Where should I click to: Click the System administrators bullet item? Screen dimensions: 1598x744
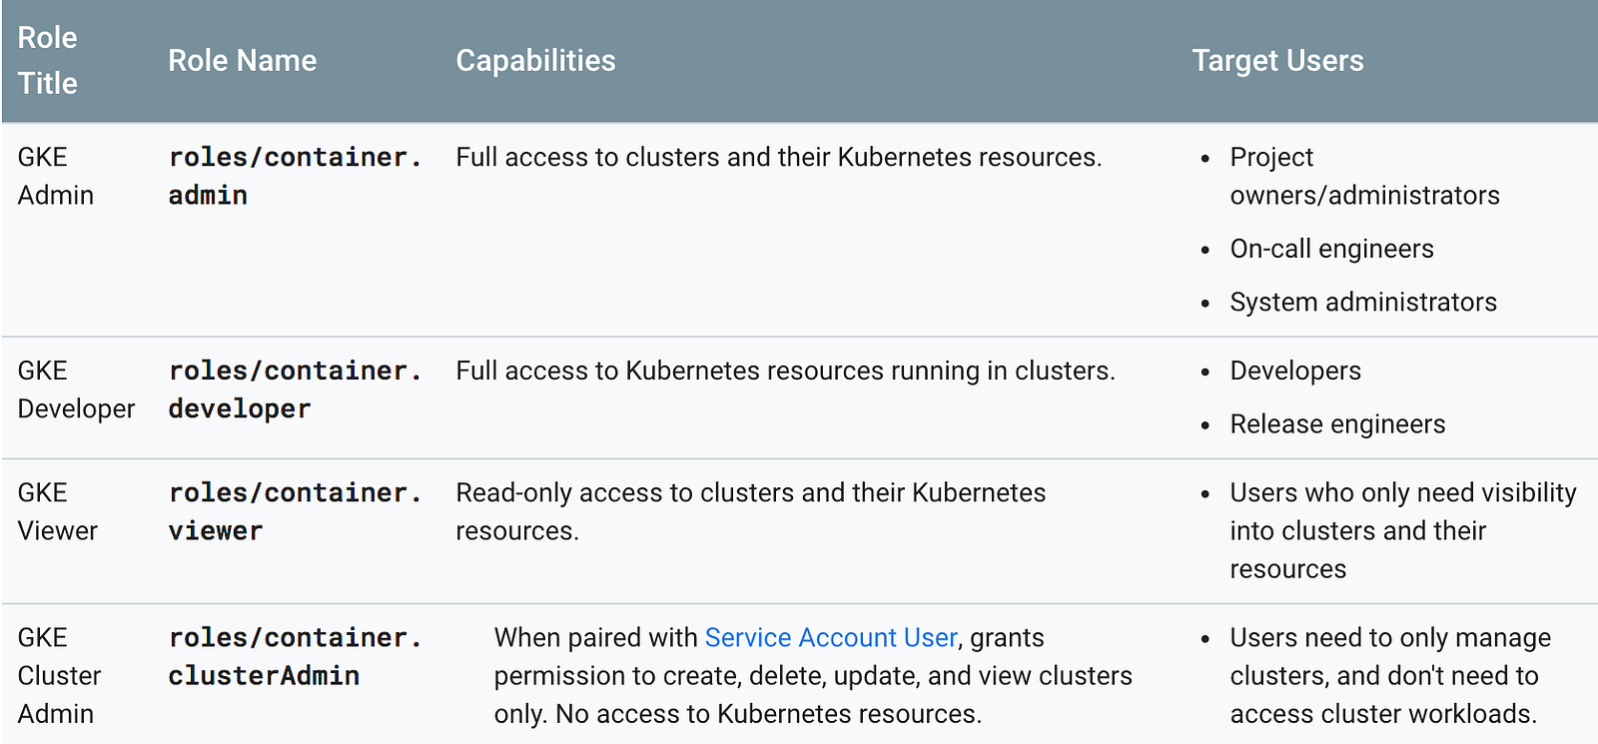pos(1363,302)
